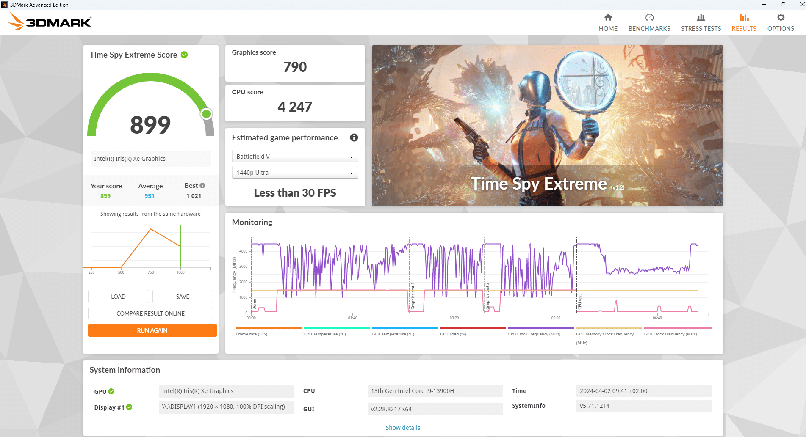Click the GPU field in System information

tap(226, 391)
